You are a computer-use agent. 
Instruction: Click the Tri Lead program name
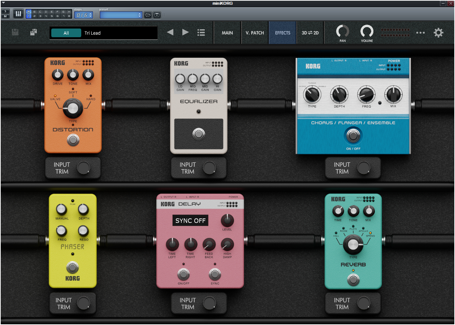click(x=92, y=33)
